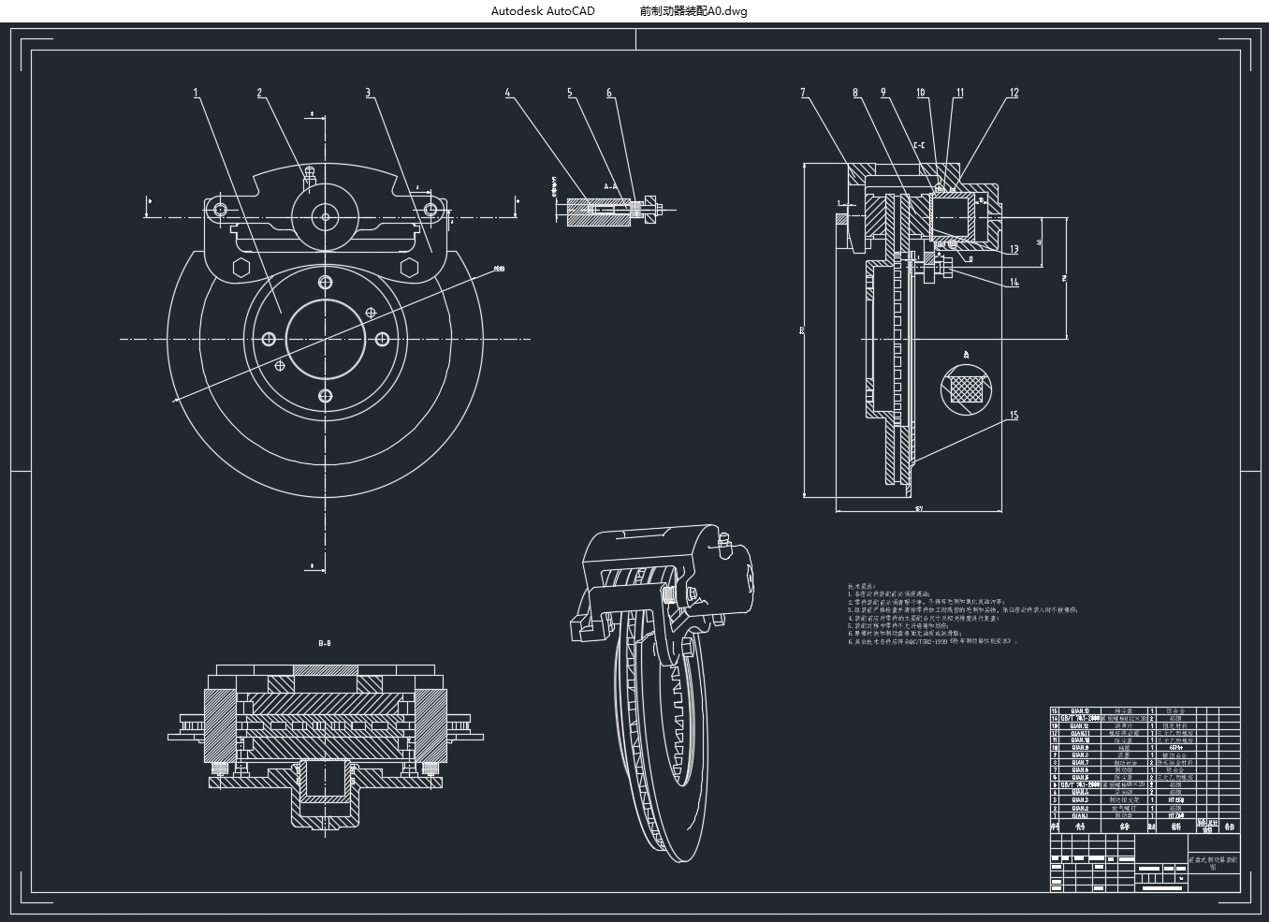Click the 65Mn material cell
Image resolution: width=1269 pixels, height=922 pixels.
click(1176, 748)
